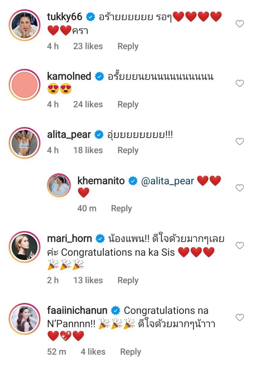The height and width of the screenshot is (365, 260).
Task: Tap the heart on kamolned's comment
Action: pos(240,83)
